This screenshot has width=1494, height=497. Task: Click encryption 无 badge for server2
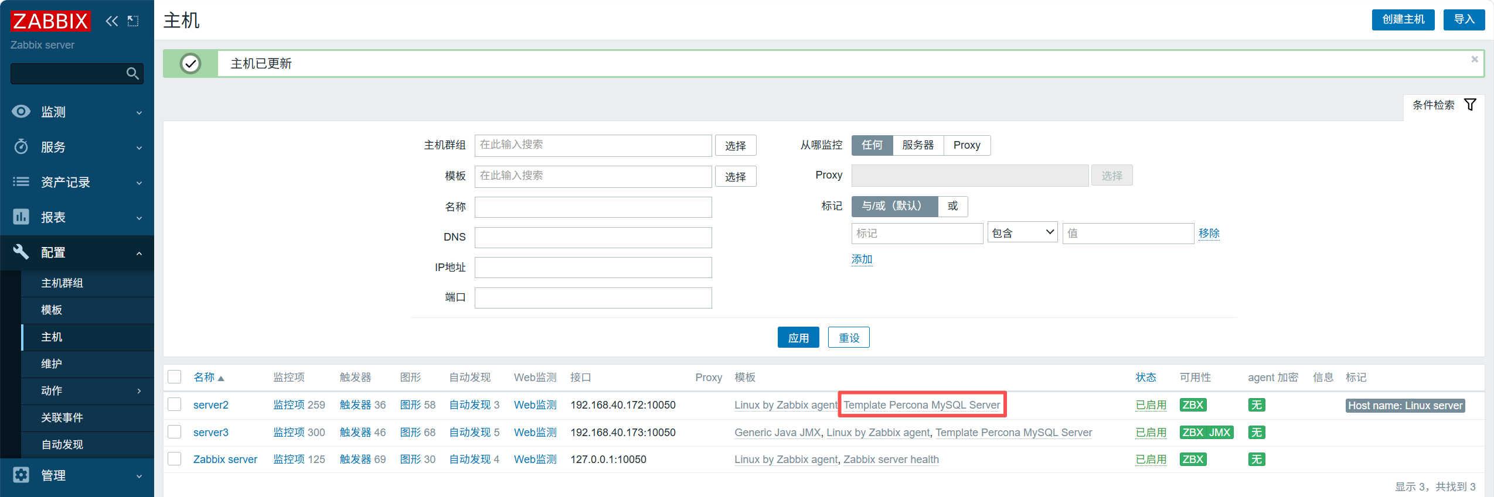click(1257, 405)
